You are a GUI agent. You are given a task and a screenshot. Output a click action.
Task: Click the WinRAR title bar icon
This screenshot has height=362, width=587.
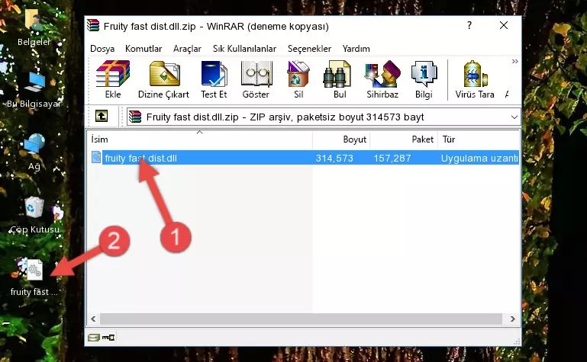(x=93, y=25)
